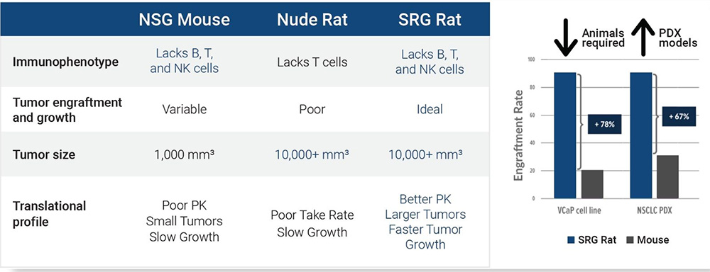This screenshot has height=272, width=710.
Task: Click the +67% label on chart
Action: [679, 117]
